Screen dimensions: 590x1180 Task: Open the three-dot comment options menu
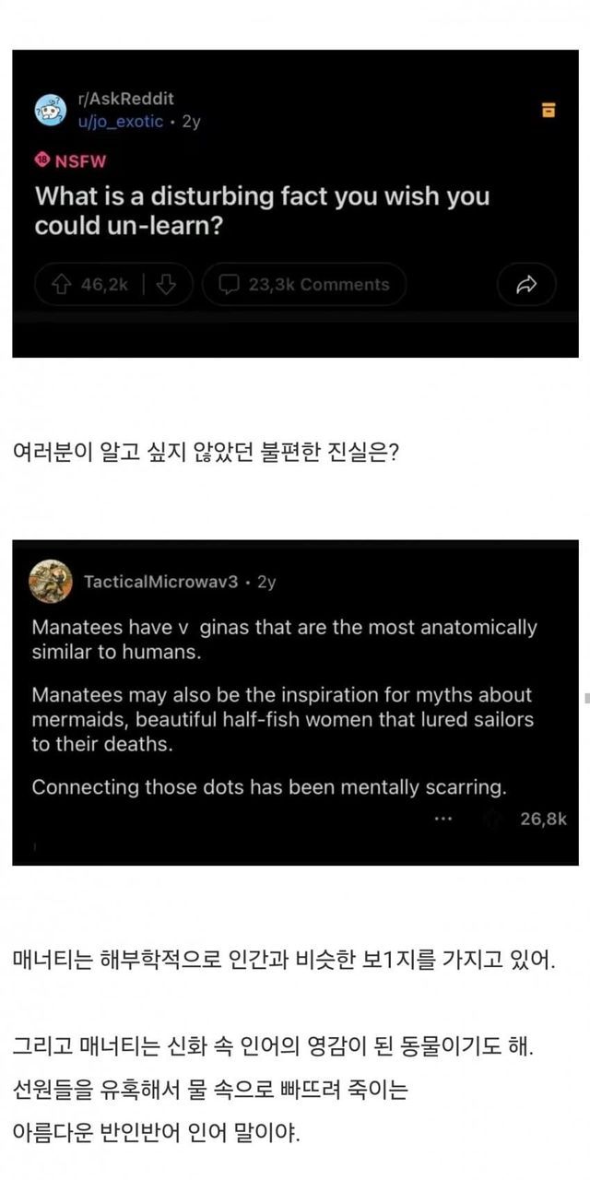[443, 819]
